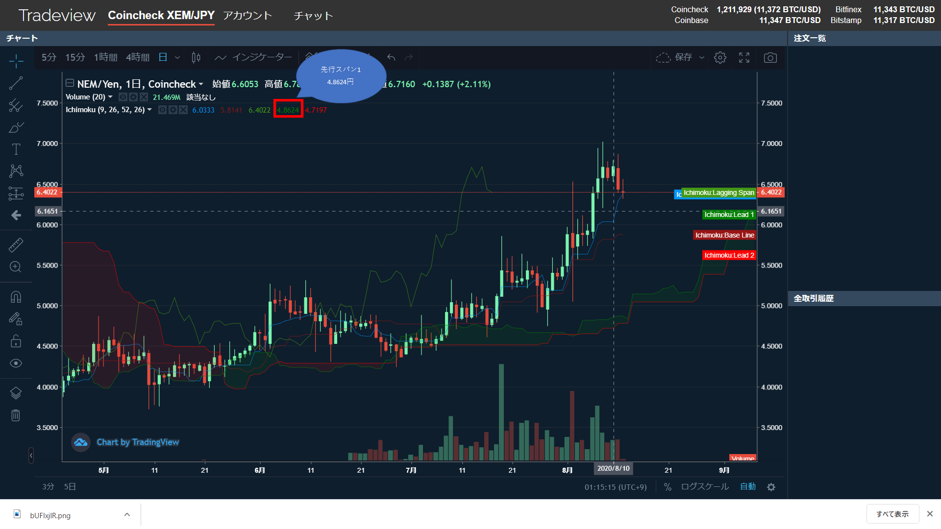Expand the 保存 dropdown arrow

point(702,57)
